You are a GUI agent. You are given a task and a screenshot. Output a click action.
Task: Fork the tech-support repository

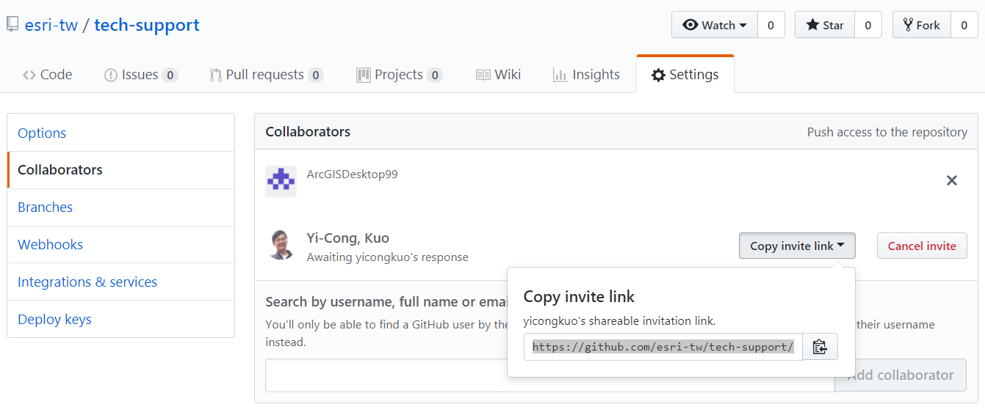pyautogui.click(x=922, y=25)
